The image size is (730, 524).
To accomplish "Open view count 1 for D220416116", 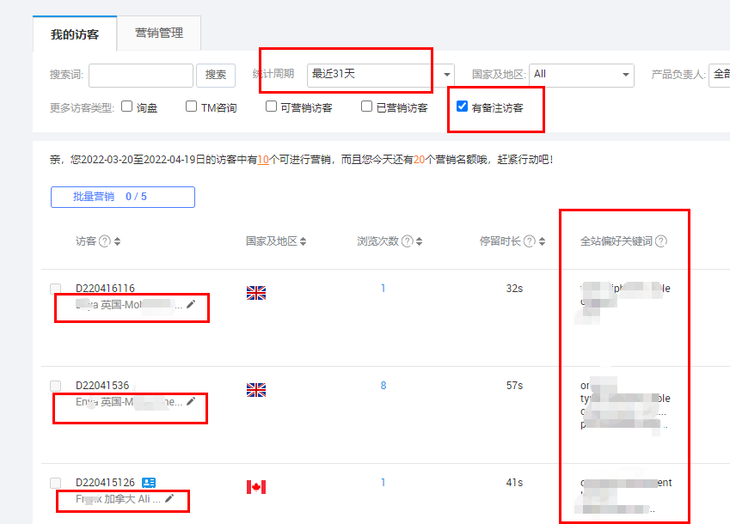I will (x=383, y=289).
